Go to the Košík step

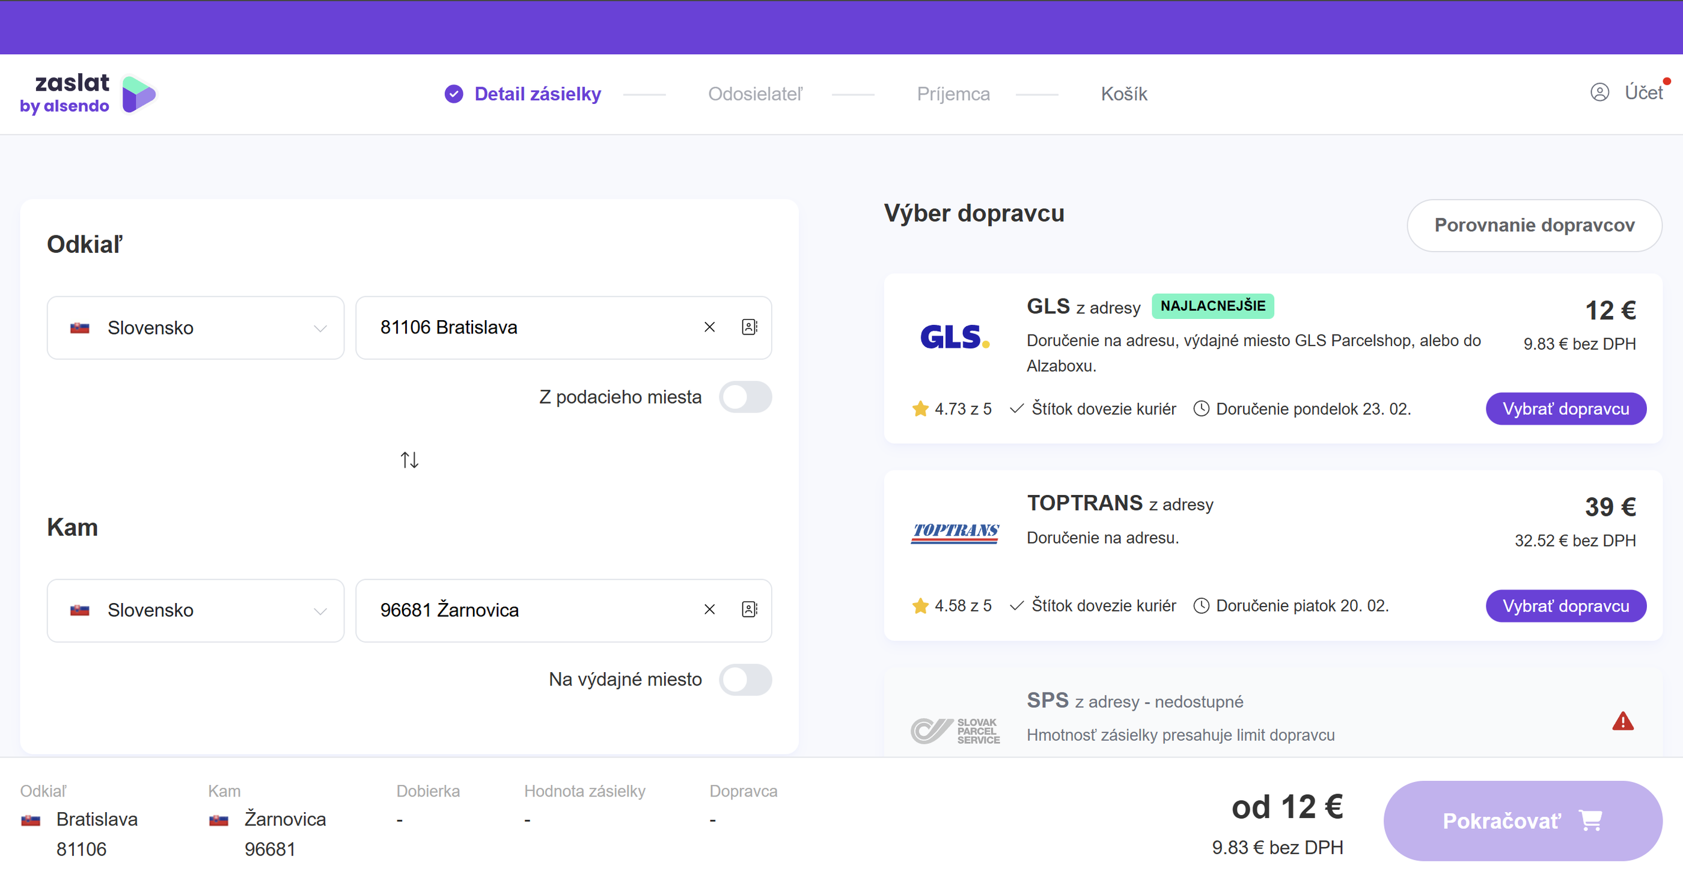(1124, 94)
